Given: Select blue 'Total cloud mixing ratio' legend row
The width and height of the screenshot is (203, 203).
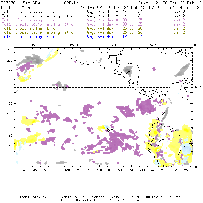Looking at the screenshot, I should point(72,37).
